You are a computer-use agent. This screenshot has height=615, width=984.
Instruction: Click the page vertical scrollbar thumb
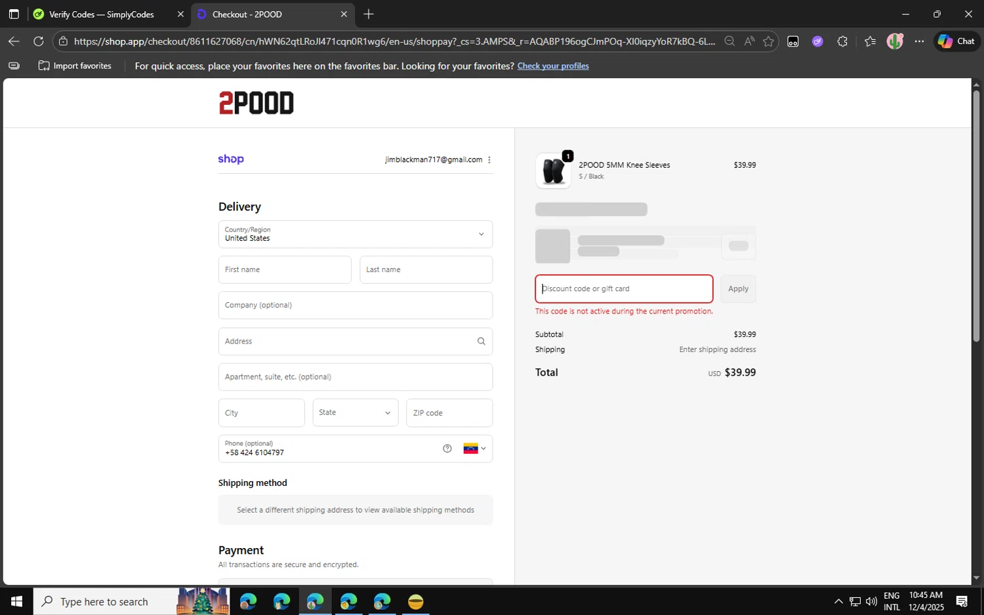click(x=976, y=216)
